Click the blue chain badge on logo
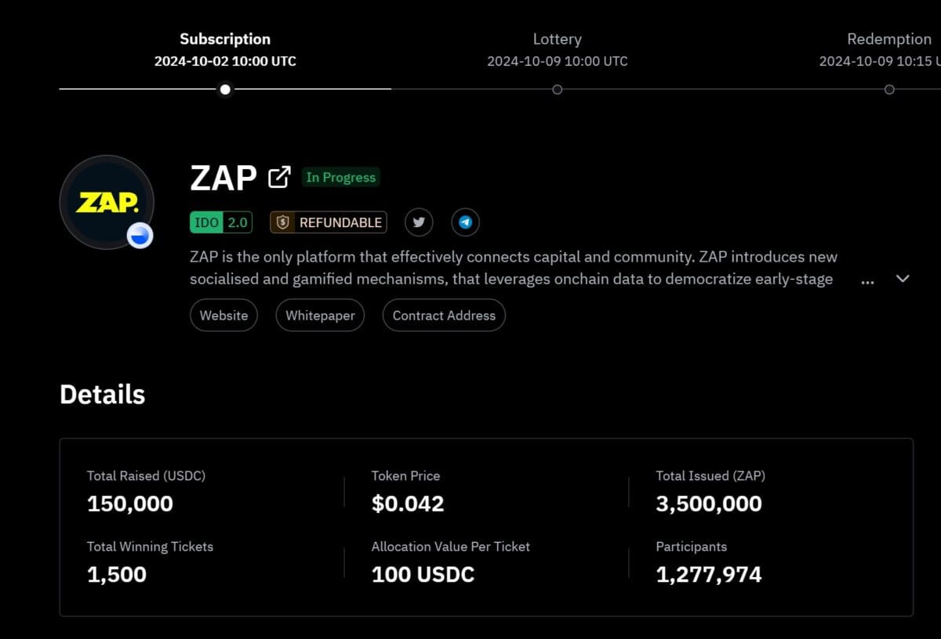This screenshot has height=639, width=941. coord(140,236)
